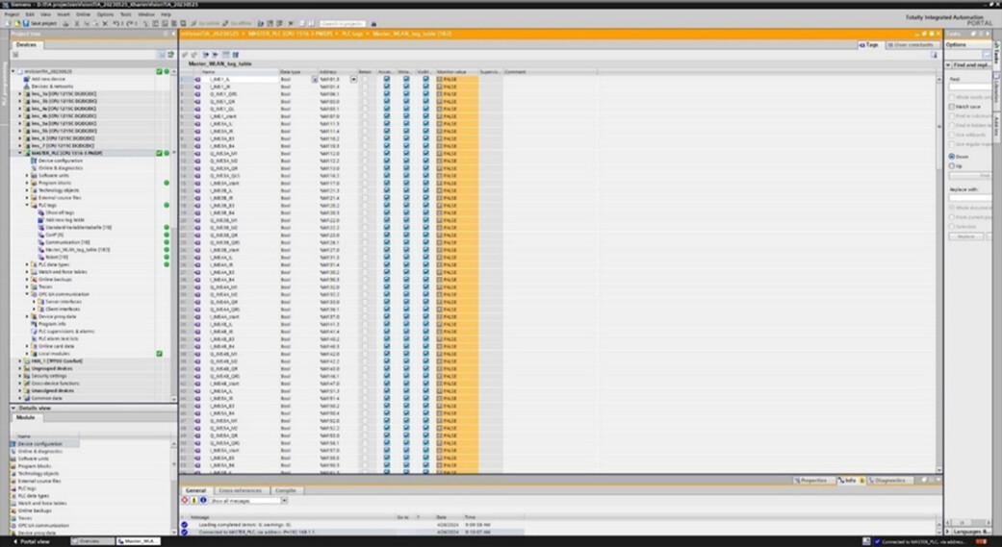The image size is (1002, 547).
Task: Open the Options menu
Action: 106,14
